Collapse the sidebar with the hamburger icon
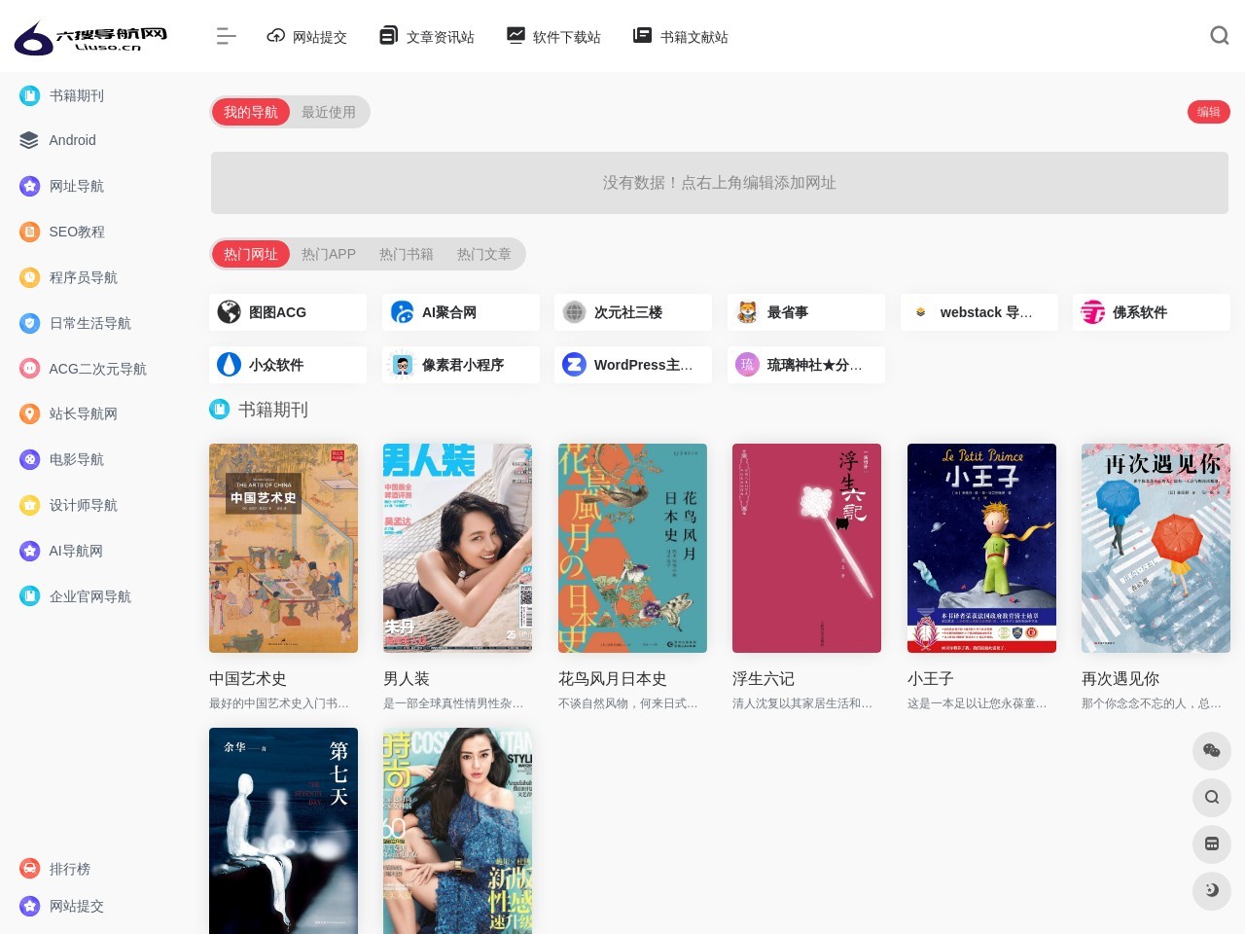1245x934 pixels. point(226,36)
